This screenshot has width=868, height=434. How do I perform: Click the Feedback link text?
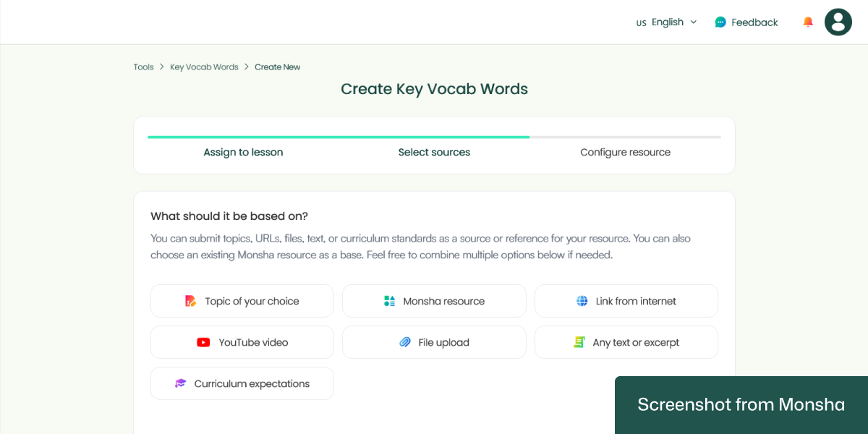[x=754, y=22]
